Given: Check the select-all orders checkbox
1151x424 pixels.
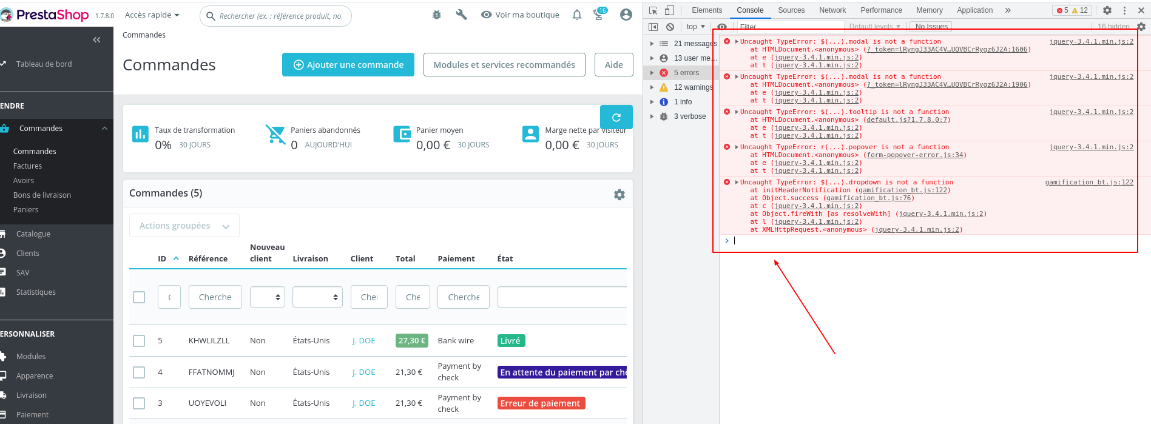Looking at the screenshot, I should coord(139,297).
